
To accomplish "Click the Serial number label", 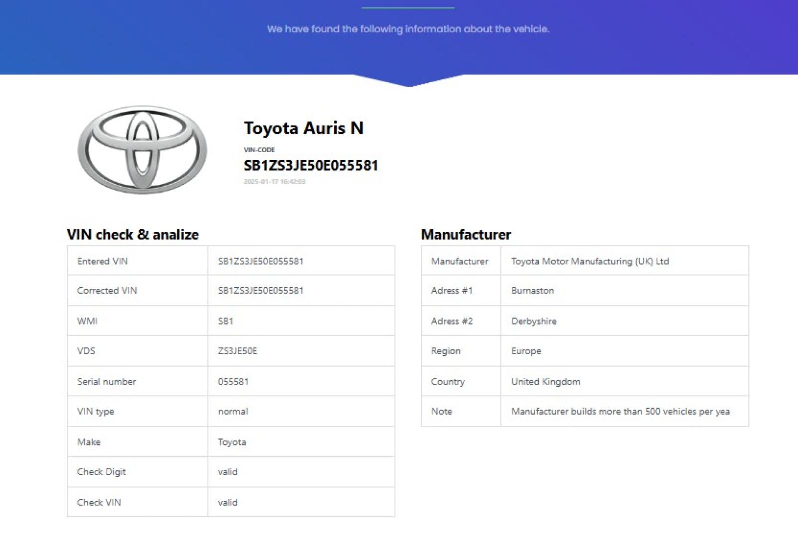I will pyautogui.click(x=106, y=381).
